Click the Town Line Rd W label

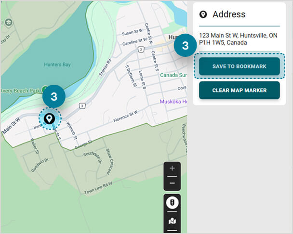pos(98,188)
